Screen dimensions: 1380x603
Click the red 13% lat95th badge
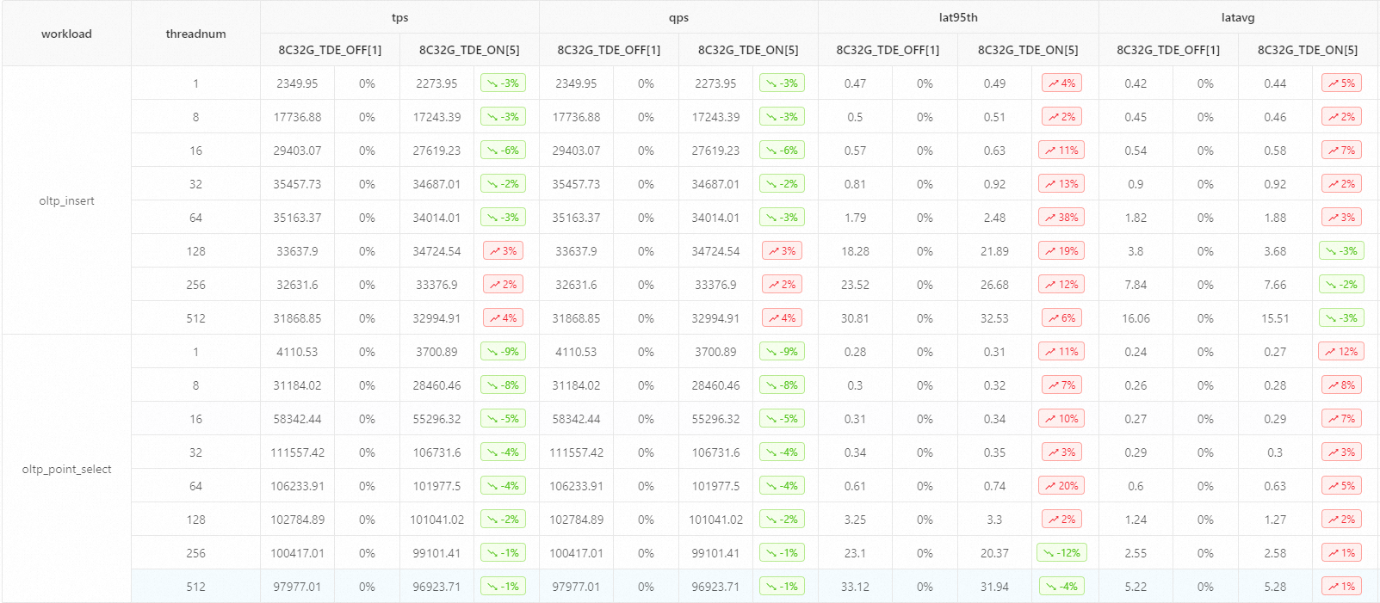(1061, 184)
